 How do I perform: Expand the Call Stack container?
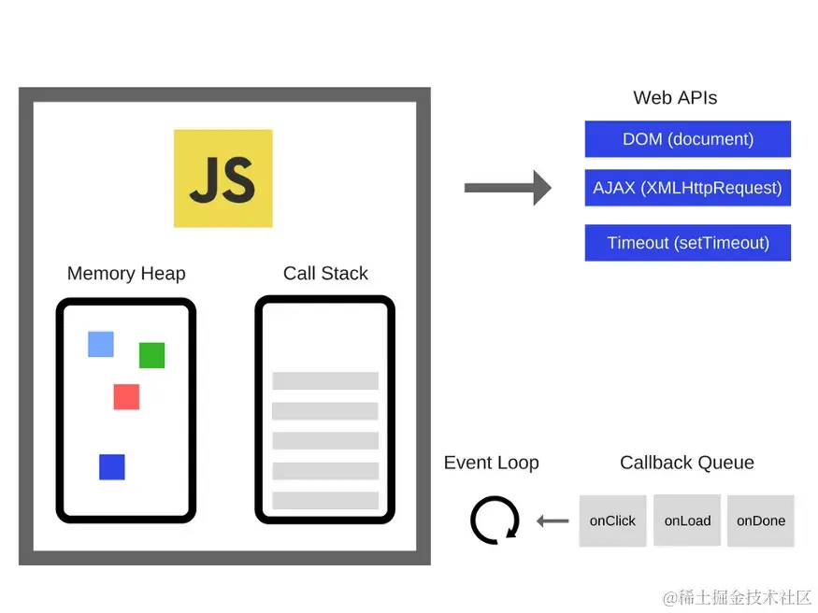(x=324, y=408)
